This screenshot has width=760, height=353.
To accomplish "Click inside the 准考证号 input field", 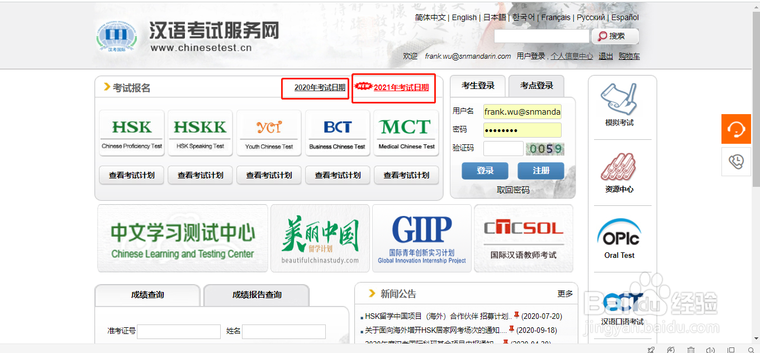I will point(179,331).
